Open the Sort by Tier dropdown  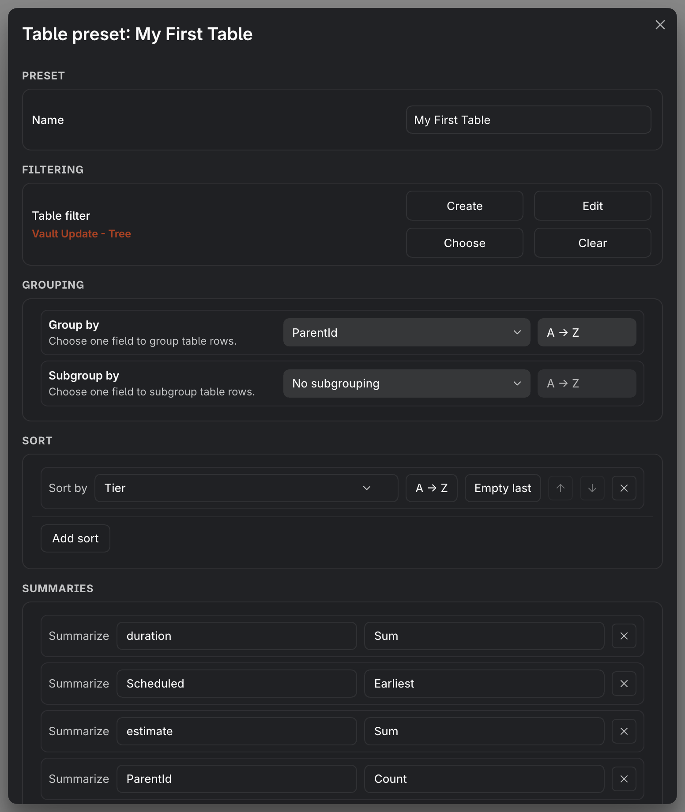tap(246, 488)
